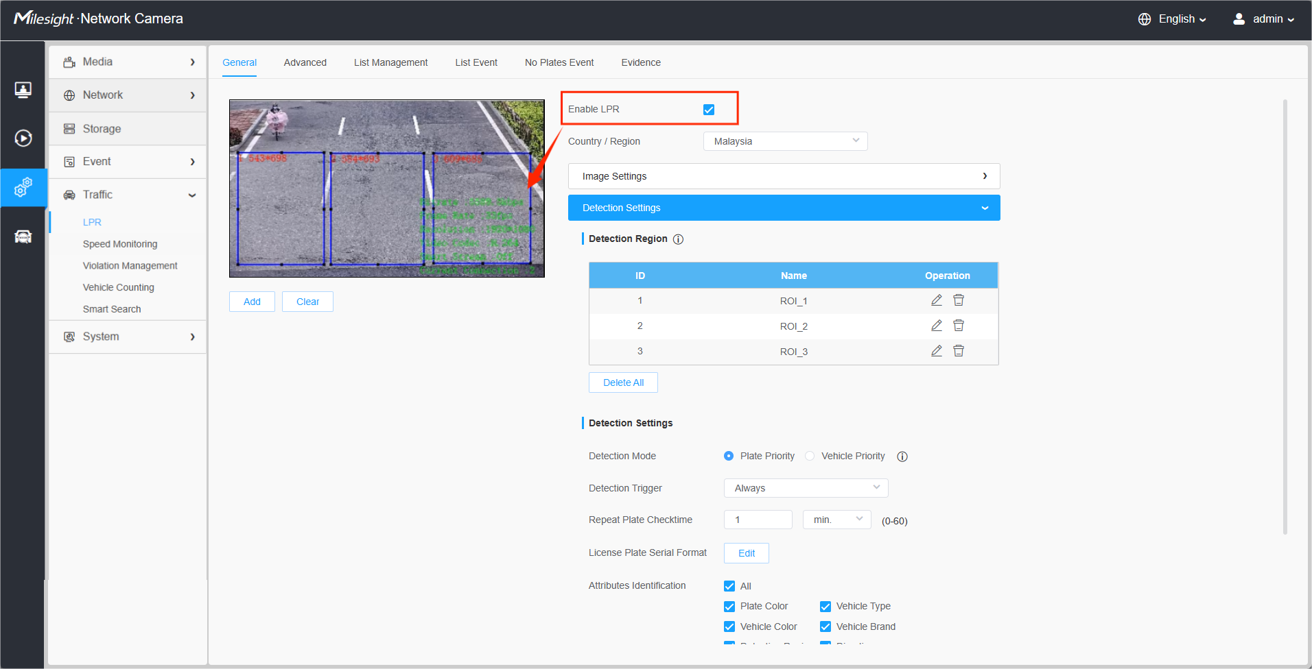Click the admin user avatar icon
The height and width of the screenshot is (669, 1312).
(1239, 19)
